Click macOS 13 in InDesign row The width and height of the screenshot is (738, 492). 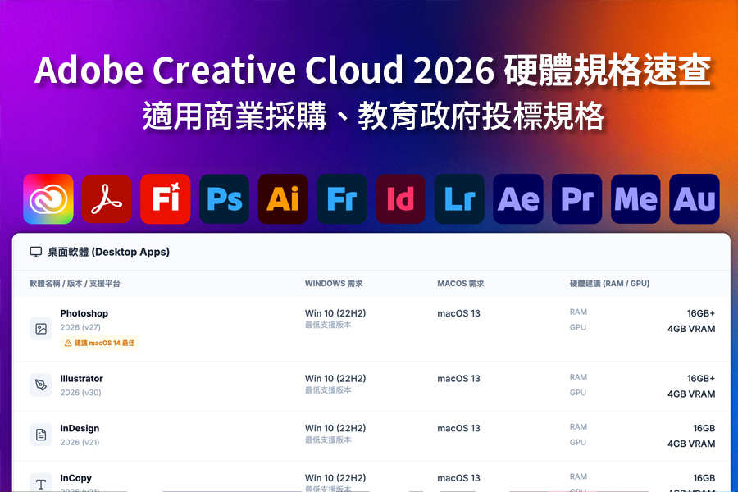pyautogui.click(x=458, y=428)
